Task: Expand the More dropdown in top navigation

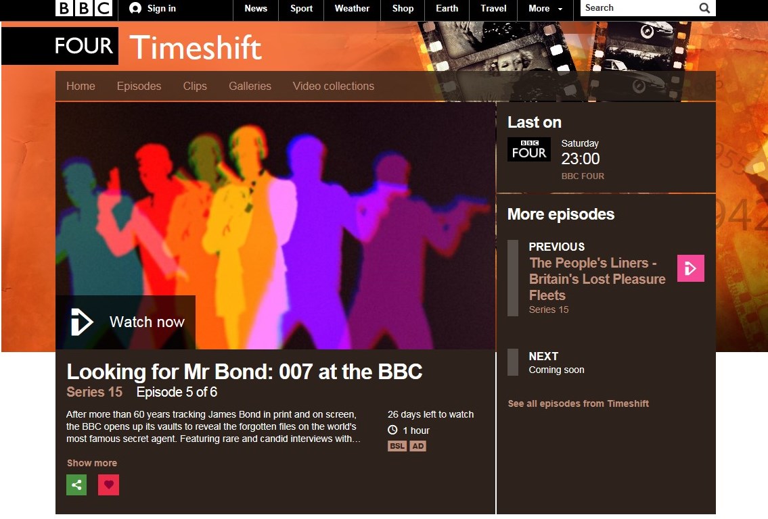Action: click(545, 9)
